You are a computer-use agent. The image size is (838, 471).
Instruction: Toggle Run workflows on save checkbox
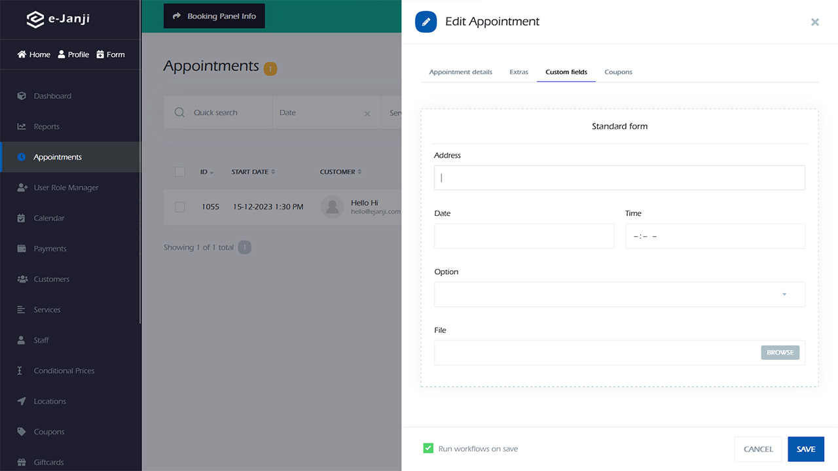click(428, 449)
